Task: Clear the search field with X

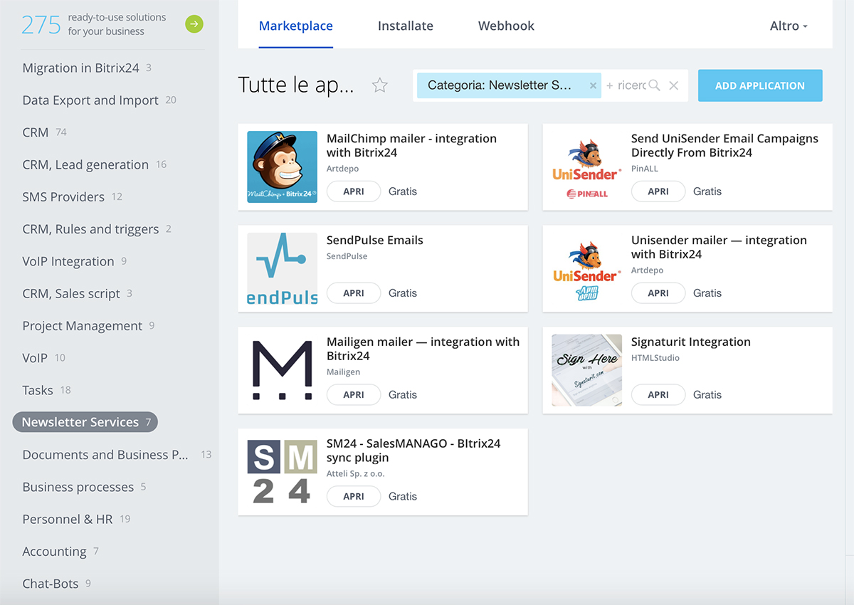Action: click(674, 85)
